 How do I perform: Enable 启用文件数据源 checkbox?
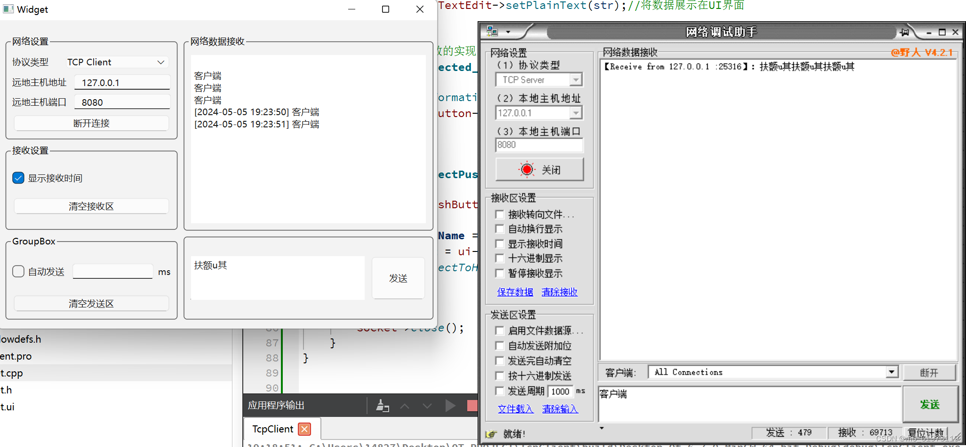[x=500, y=331]
